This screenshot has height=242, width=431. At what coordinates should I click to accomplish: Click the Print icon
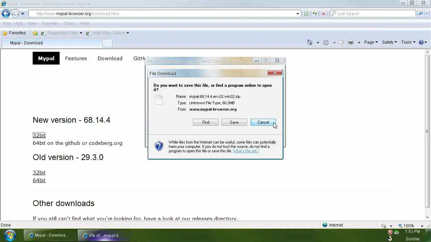click(351, 42)
